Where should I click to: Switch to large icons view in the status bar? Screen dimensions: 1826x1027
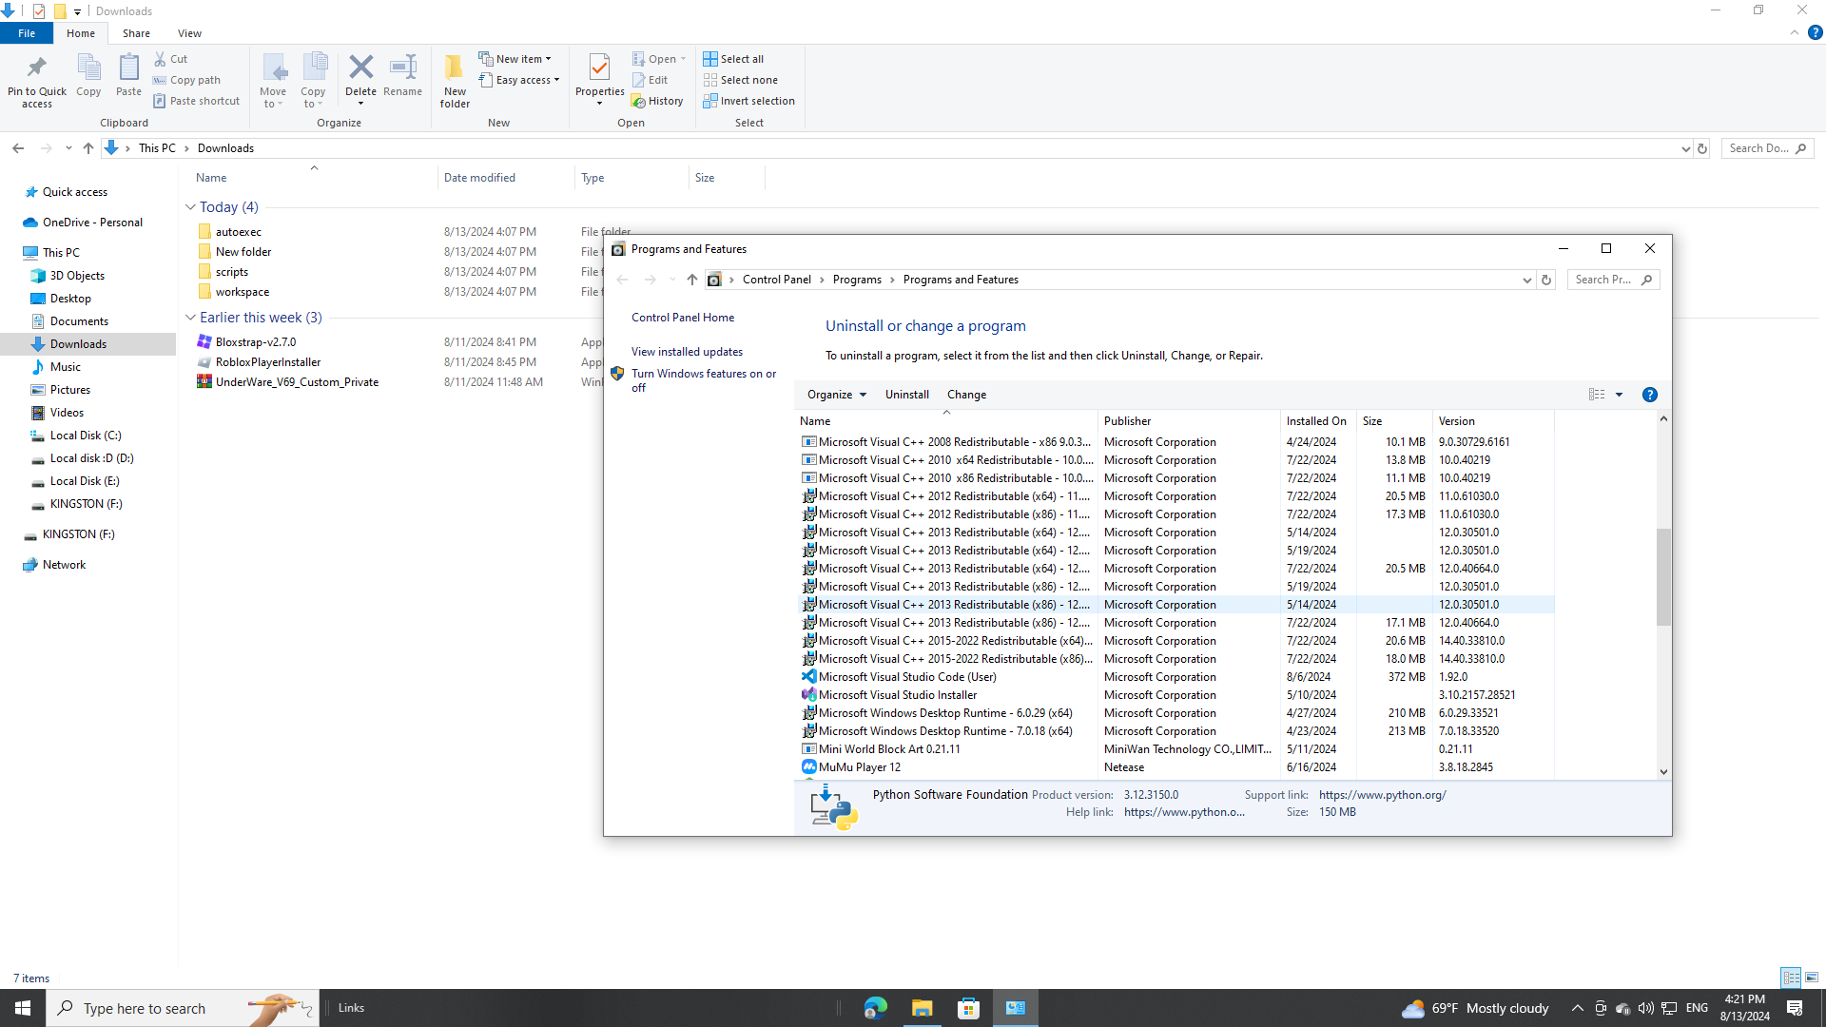coord(1812,978)
